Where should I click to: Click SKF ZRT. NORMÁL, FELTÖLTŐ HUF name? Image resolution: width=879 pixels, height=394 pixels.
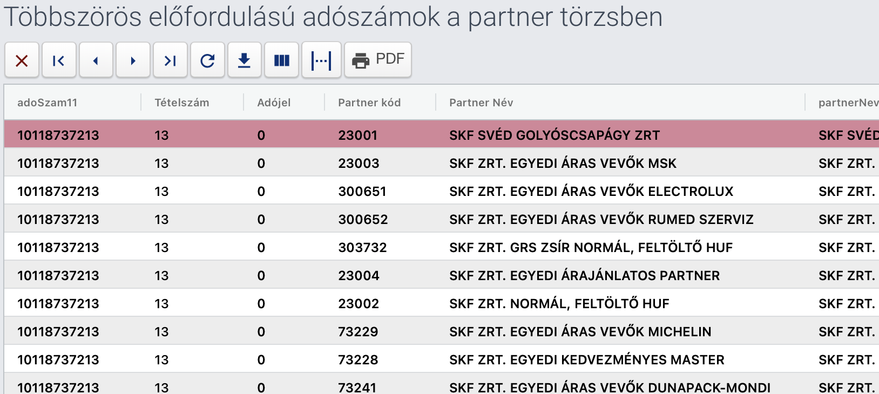tap(559, 303)
